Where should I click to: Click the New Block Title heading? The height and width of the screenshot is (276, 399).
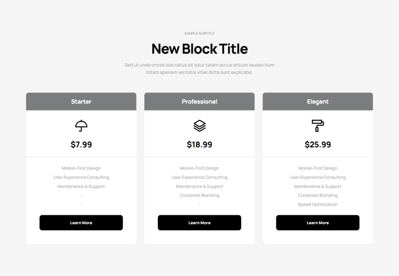tap(199, 49)
